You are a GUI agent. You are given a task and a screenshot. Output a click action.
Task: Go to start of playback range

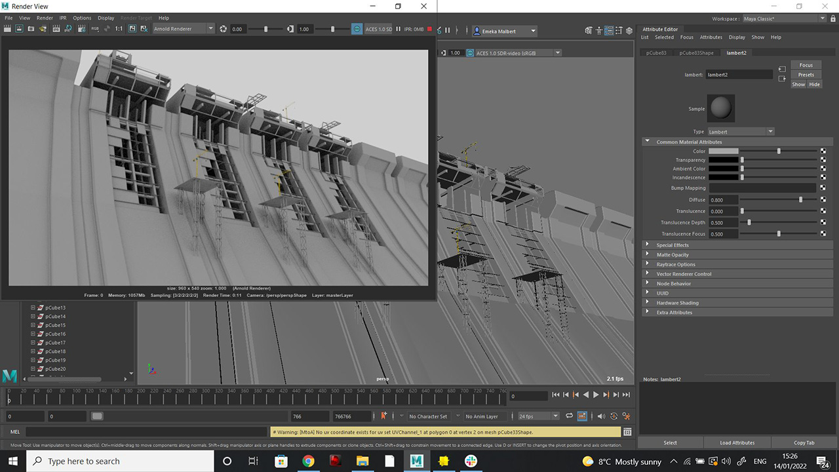tap(556, 395)
